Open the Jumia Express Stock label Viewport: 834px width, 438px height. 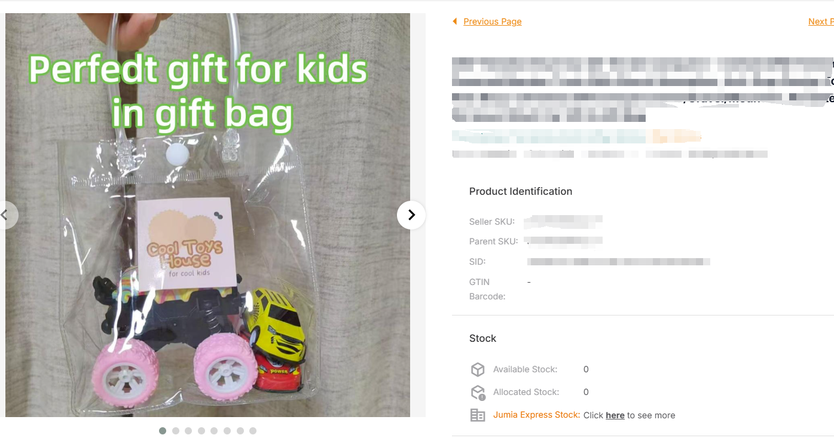pyautogui.click(x=536, y=415)
